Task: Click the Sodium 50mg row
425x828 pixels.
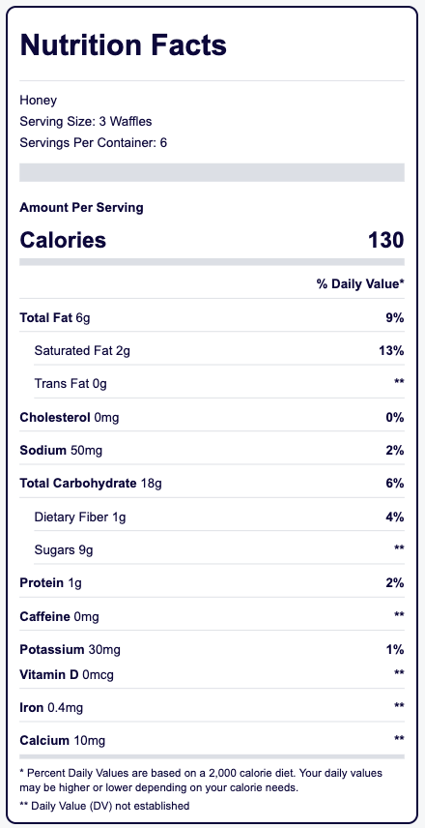Action: [x=212, y=451]
